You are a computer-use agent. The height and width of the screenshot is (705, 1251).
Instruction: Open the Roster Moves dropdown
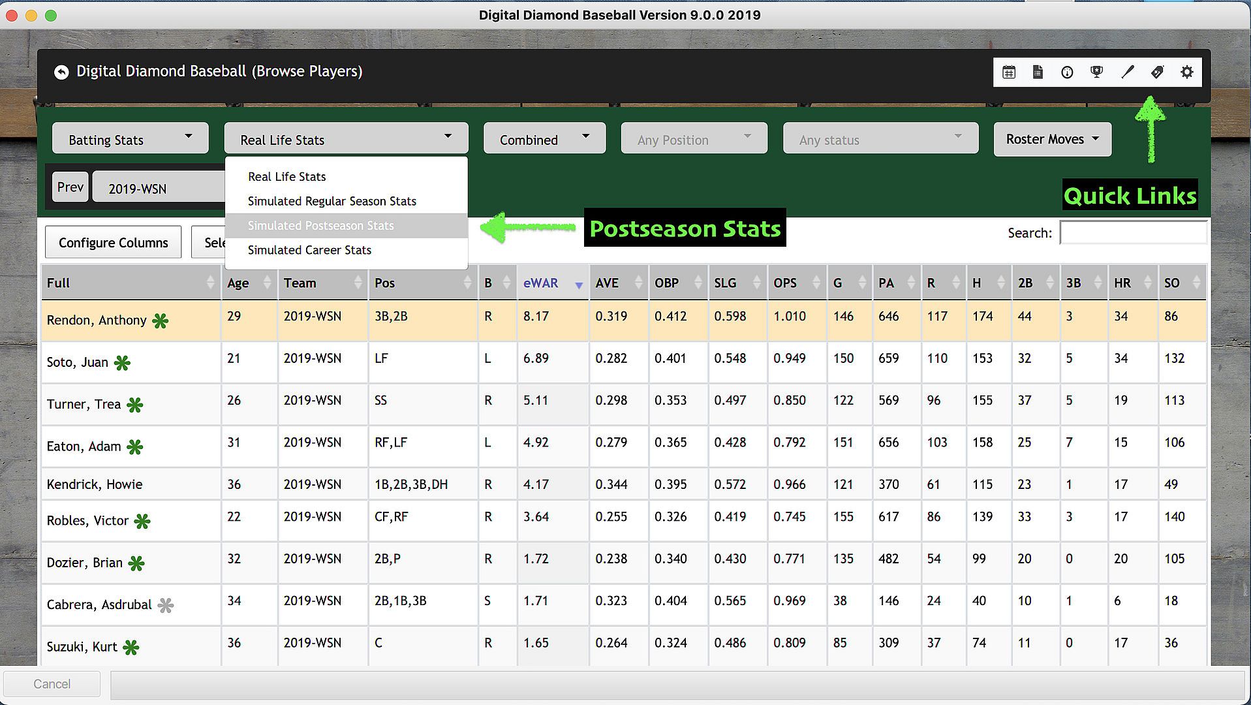(1052, 139)
